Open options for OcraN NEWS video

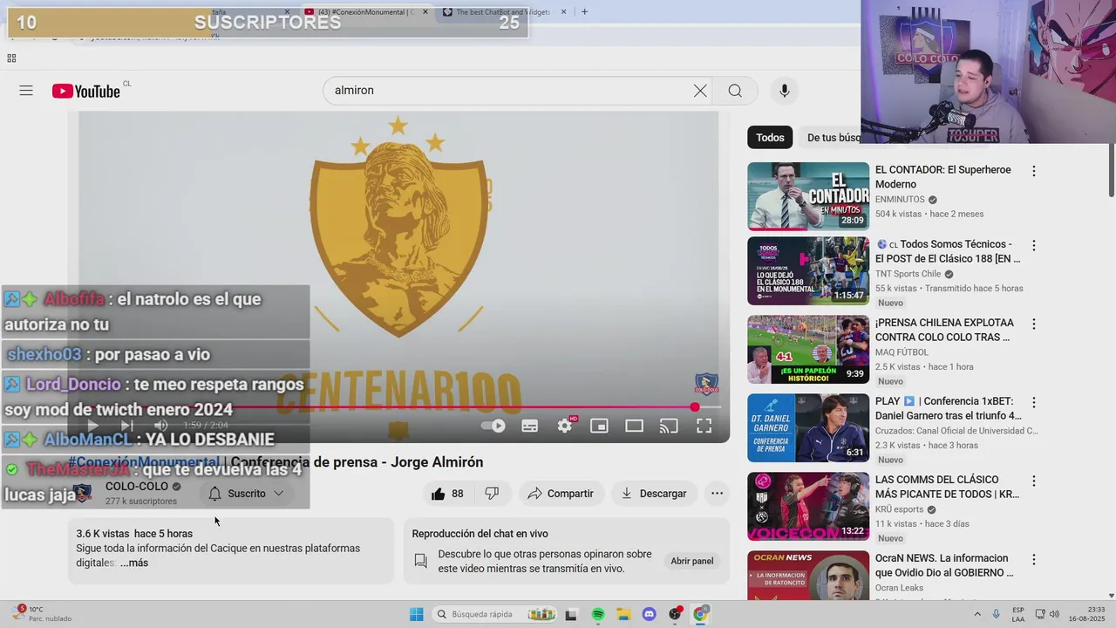[x=1034, y=559]
